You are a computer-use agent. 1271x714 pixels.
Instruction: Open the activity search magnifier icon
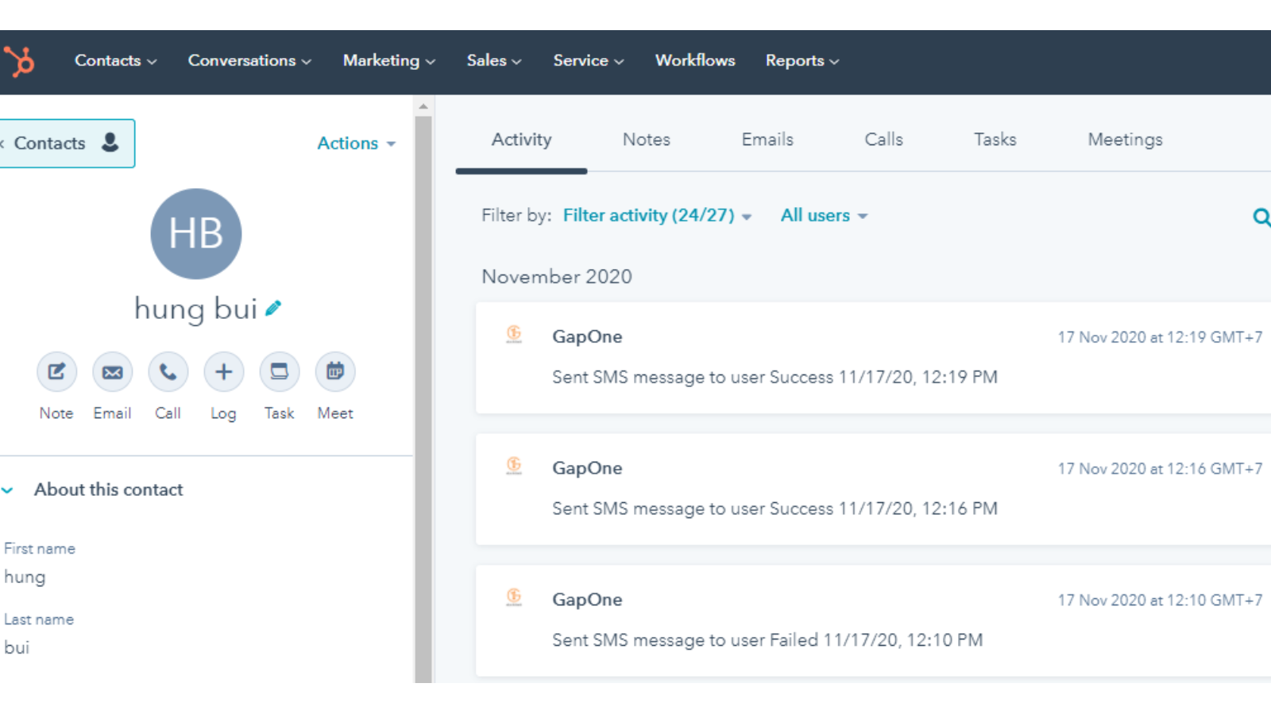[1261, 217]
